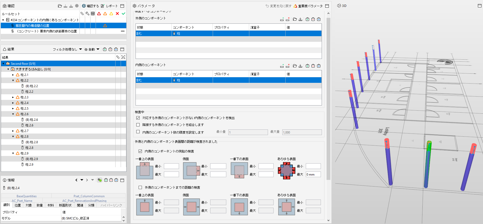Select the (B) 柱.2.8 component row
The image size is (483, 224).
(32, 142)
